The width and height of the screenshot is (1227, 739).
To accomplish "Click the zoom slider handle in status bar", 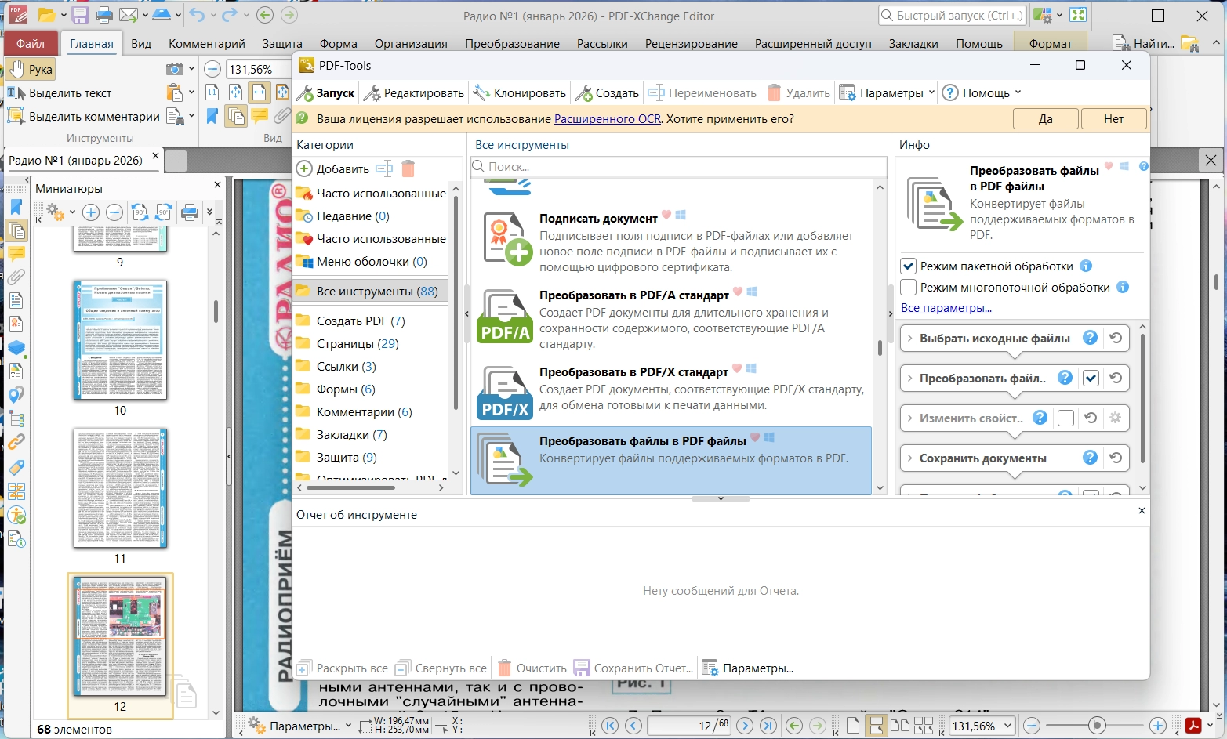I will (1097, 726).
